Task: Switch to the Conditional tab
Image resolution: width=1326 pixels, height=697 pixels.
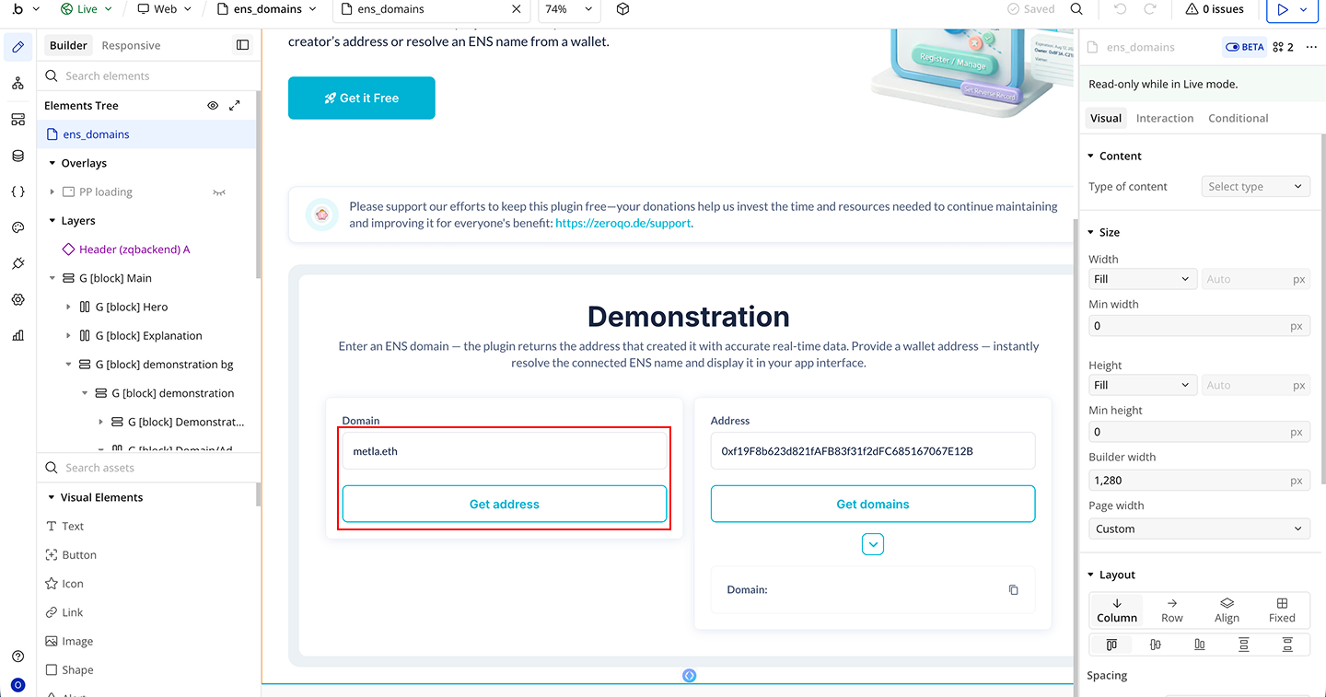Action: pyautogui.click(x=1238, y=118)
